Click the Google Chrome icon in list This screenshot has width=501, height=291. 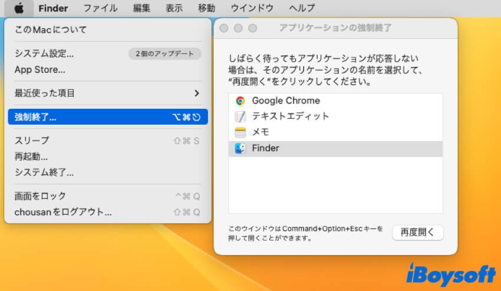(240, 101)
